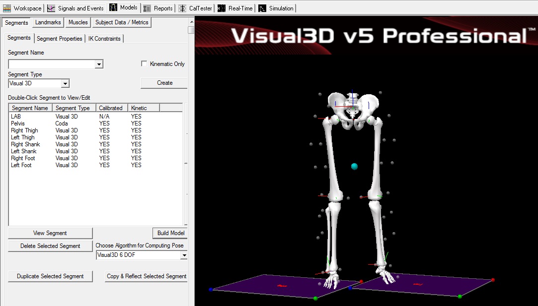Click Copy & Reflect Selected Segment button

[x=147, y=276]
